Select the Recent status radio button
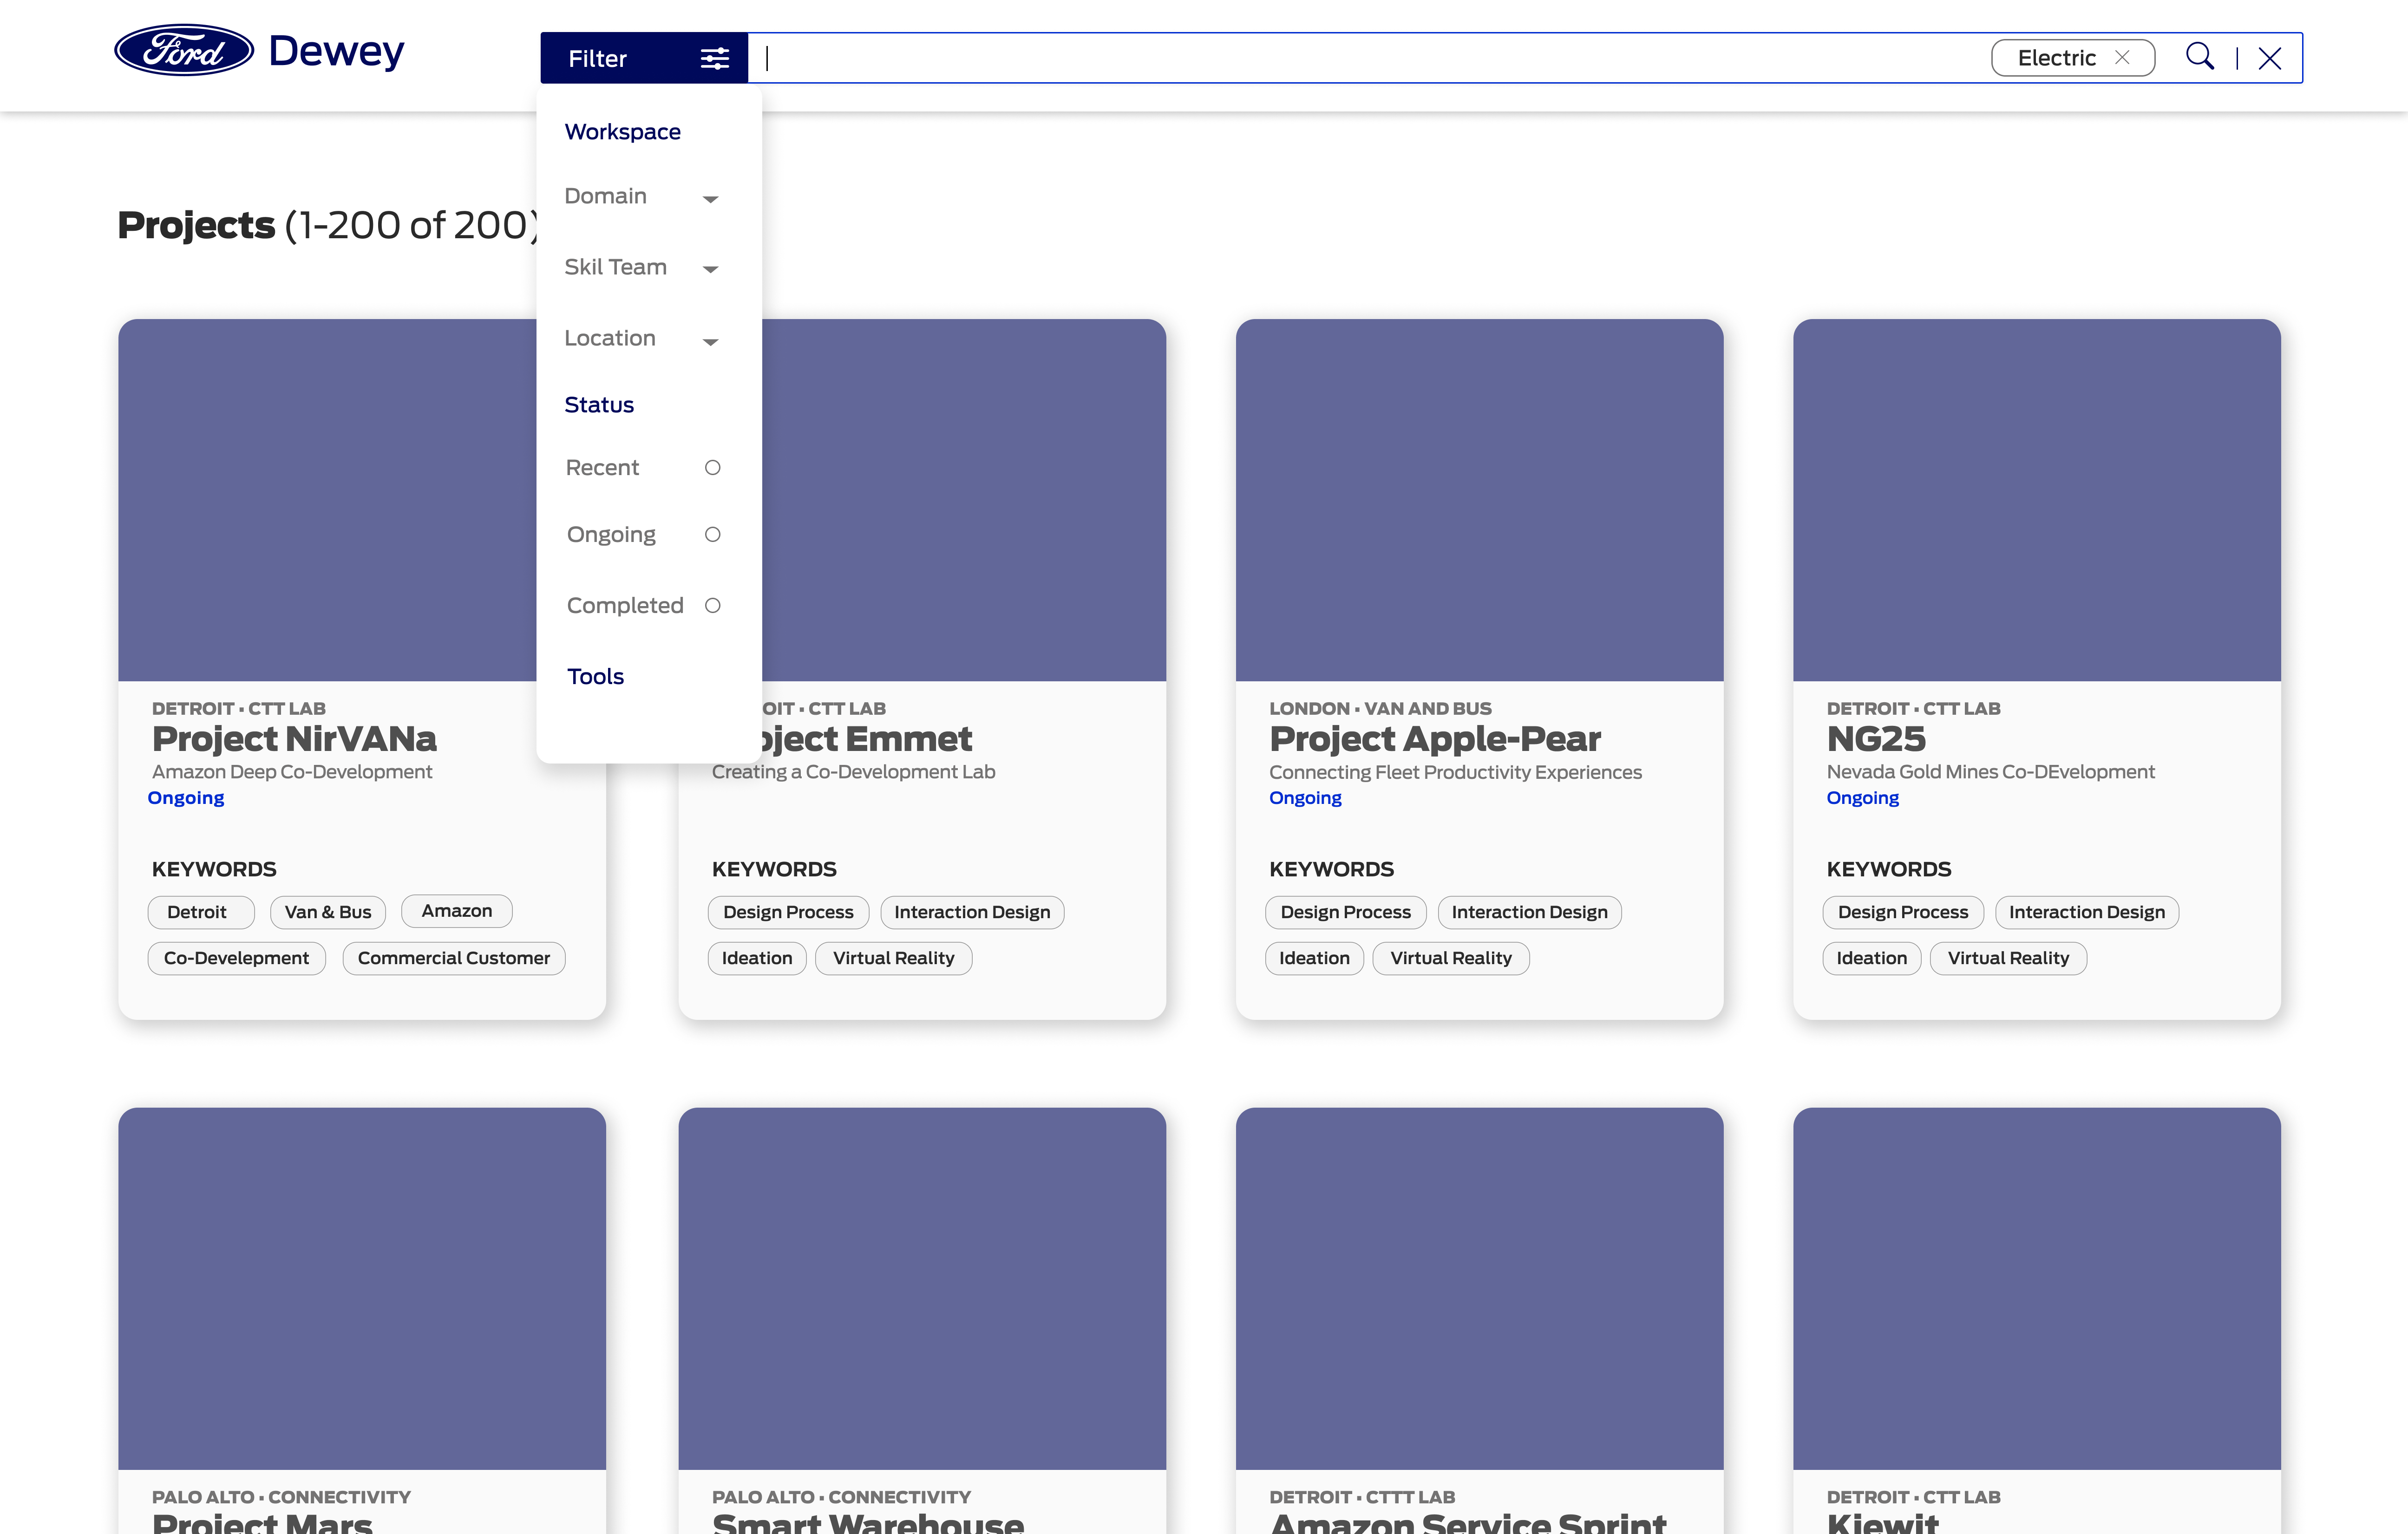2408x1534 pixels. [713, 468]
